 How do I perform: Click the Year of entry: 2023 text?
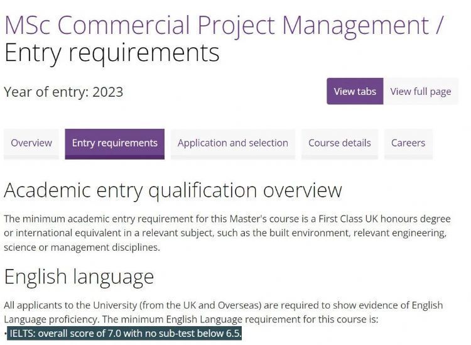(63, 92)
